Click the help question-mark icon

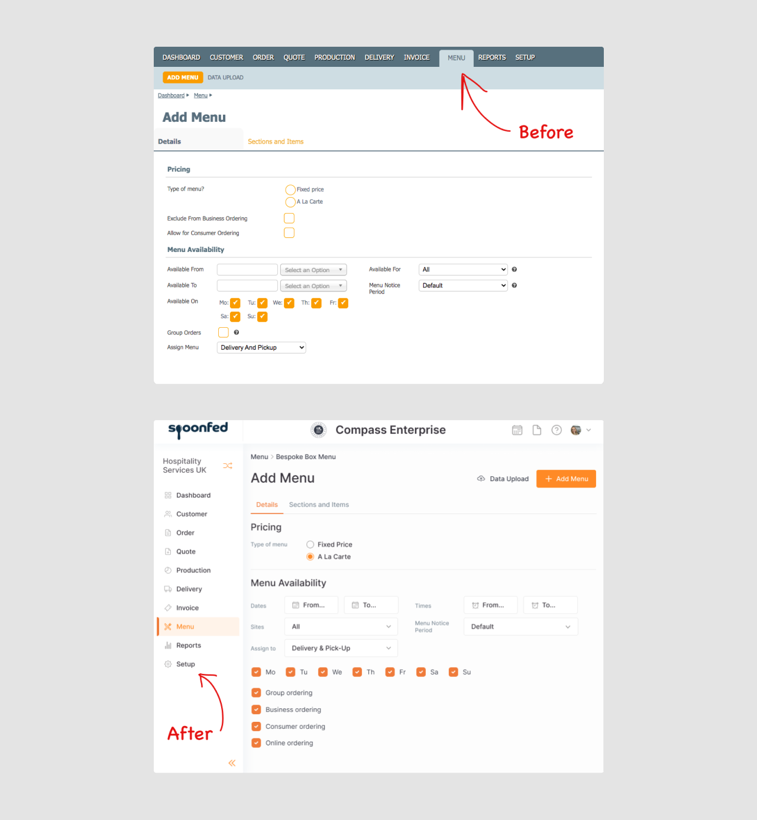click(556, 430)
